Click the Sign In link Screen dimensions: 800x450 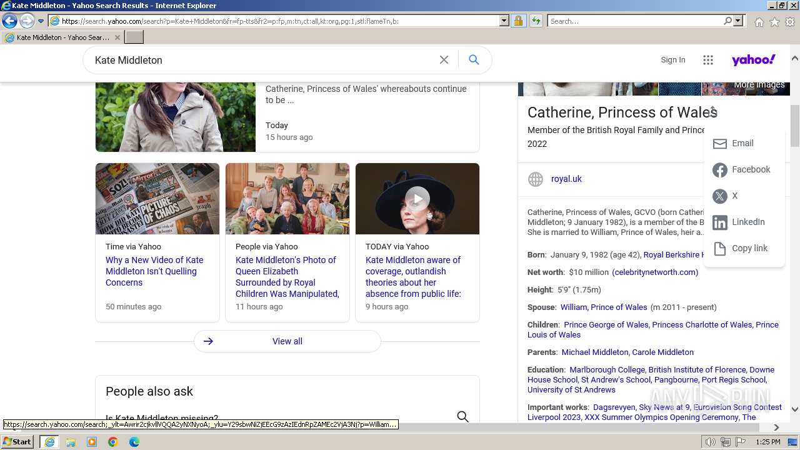click(x=673, y=60)
